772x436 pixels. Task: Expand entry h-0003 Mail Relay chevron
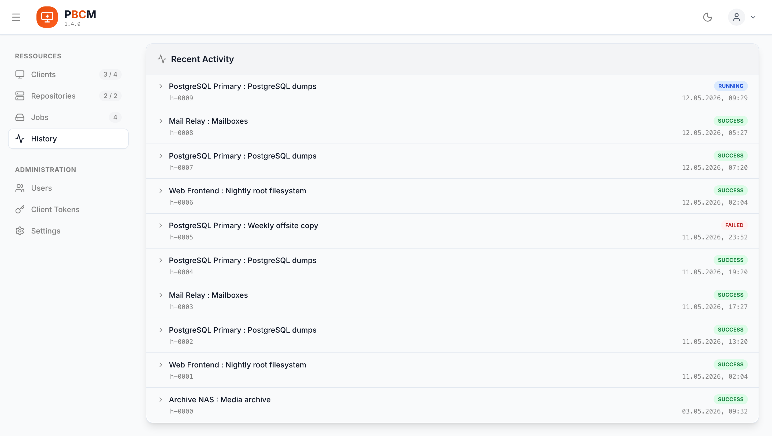(161, 295)
